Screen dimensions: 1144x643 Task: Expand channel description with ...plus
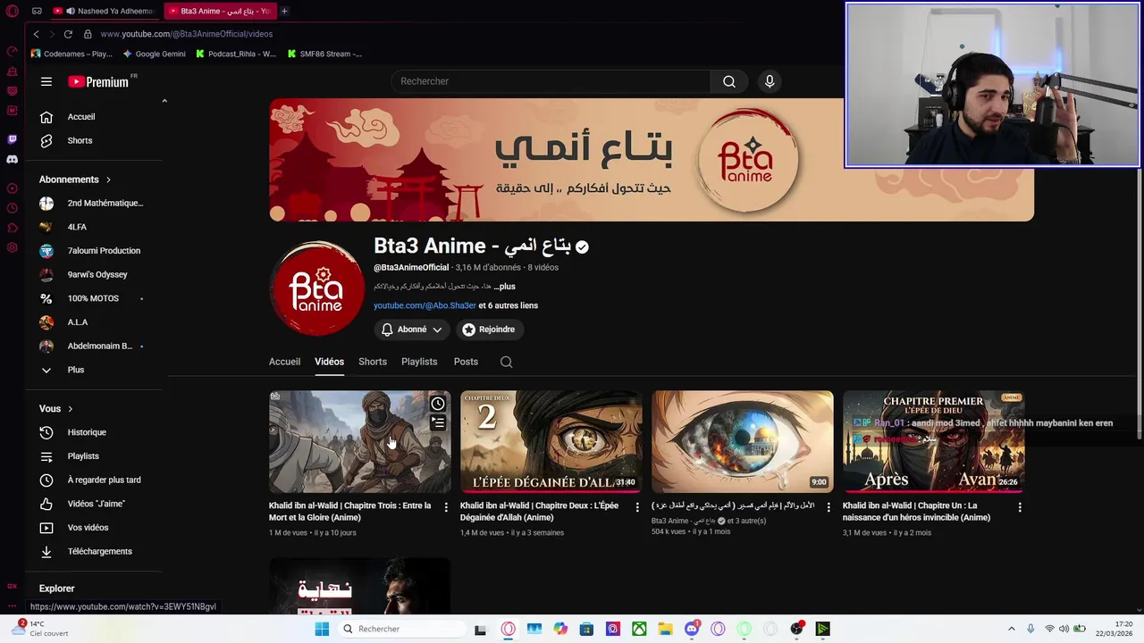point(504,287)
